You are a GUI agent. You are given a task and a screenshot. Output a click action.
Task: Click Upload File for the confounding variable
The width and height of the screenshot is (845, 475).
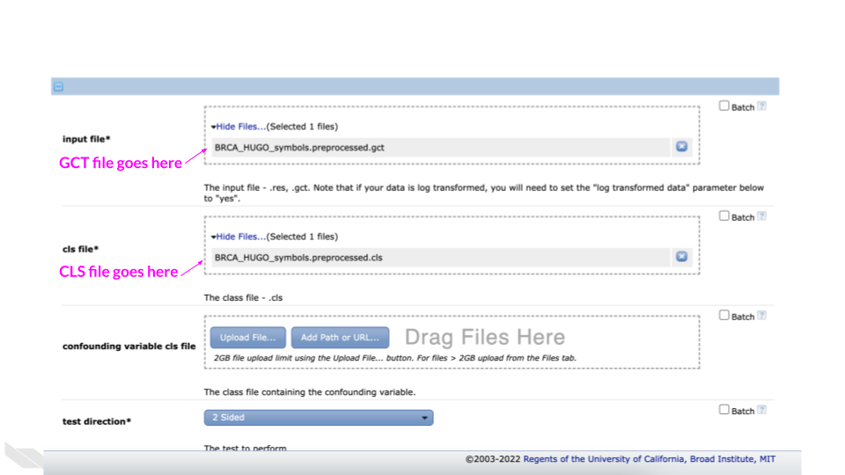click(x=248, y=338)
